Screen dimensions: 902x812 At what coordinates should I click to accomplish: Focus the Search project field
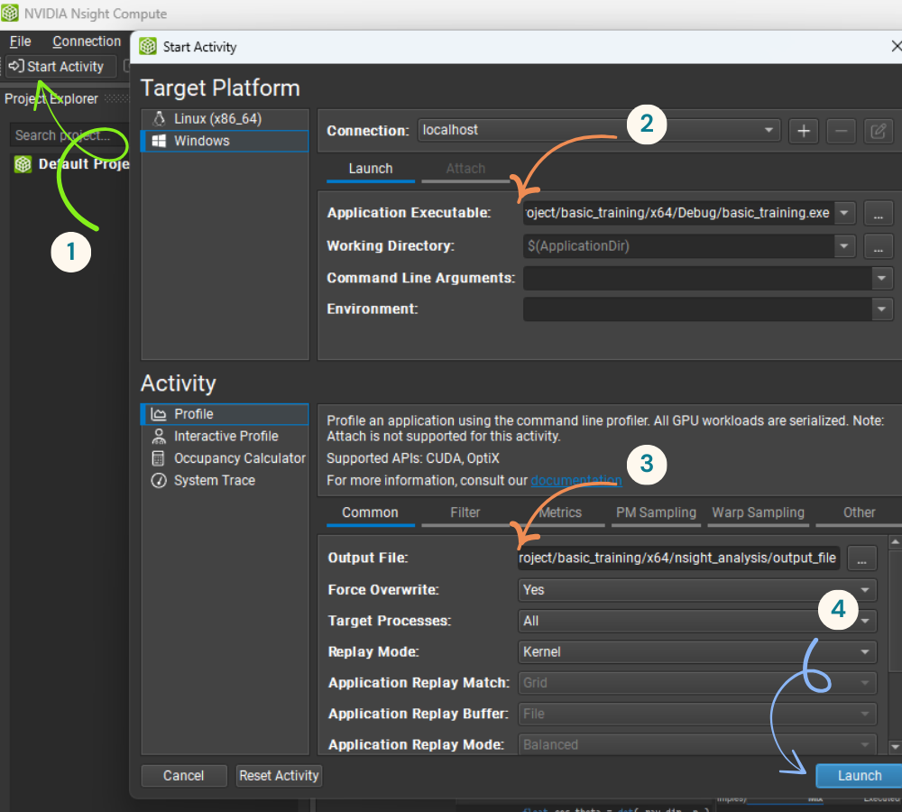[69, 135]
